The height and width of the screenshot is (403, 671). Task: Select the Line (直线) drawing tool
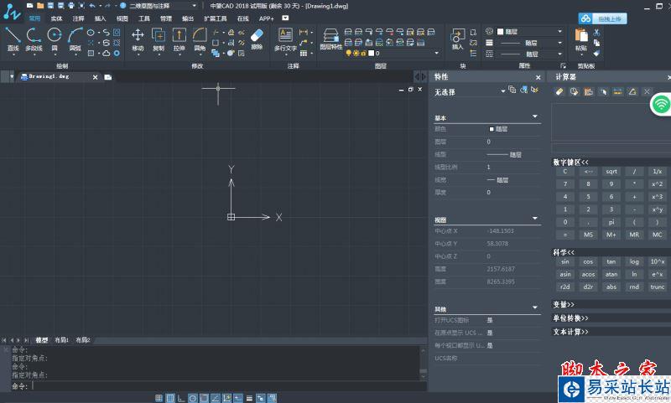coord(13,39)
